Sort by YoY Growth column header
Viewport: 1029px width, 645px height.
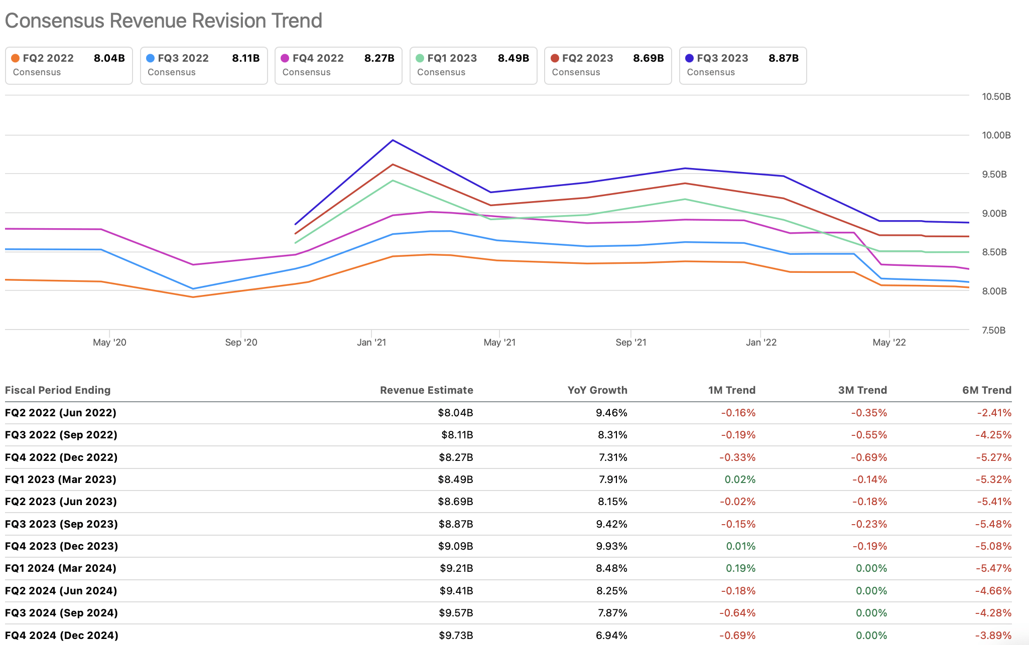coord(597,390)
